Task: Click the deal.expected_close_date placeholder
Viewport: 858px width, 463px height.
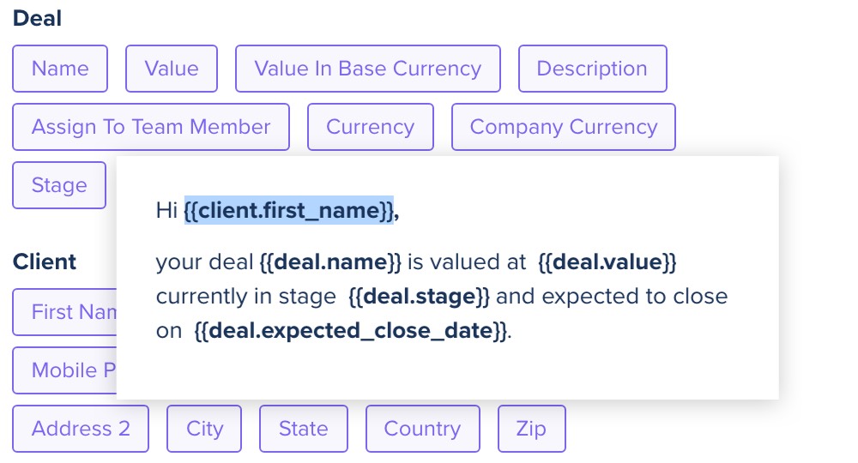Action: (x=351, y=331)
